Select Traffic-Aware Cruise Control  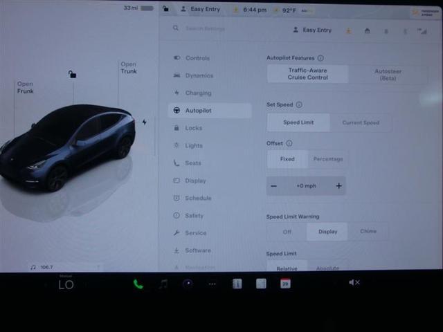coord(307,74)
